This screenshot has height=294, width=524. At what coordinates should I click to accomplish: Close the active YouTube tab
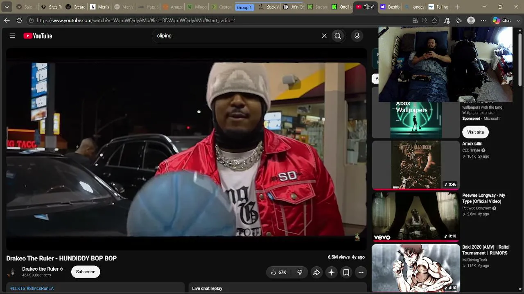coord(372,7)
